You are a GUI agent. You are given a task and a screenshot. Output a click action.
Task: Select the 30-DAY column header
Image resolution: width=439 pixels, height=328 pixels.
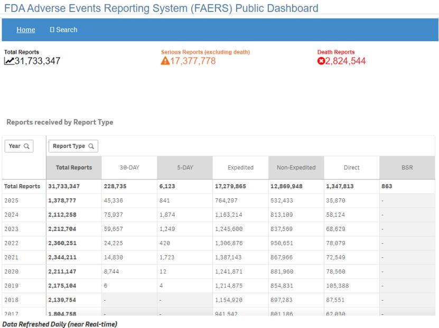pos(129,167)
